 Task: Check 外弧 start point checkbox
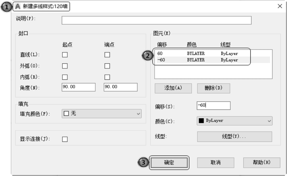click(65, 66)
